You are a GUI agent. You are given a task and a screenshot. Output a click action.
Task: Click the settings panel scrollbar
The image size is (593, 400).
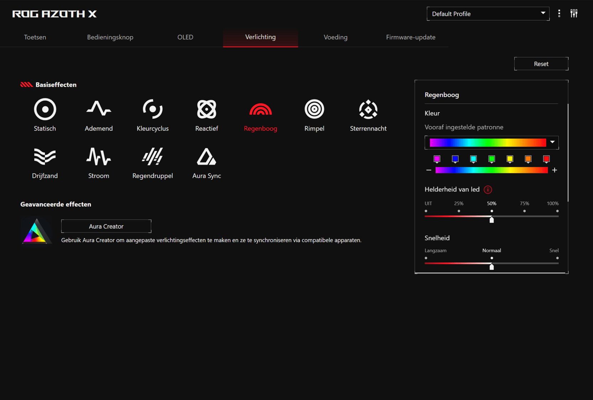coord(568,153)
